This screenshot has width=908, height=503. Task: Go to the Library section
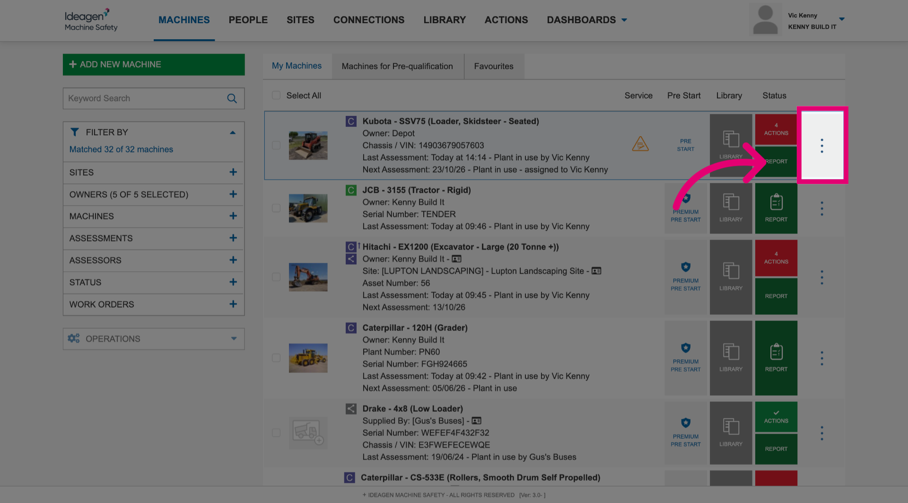coord(445,20)
